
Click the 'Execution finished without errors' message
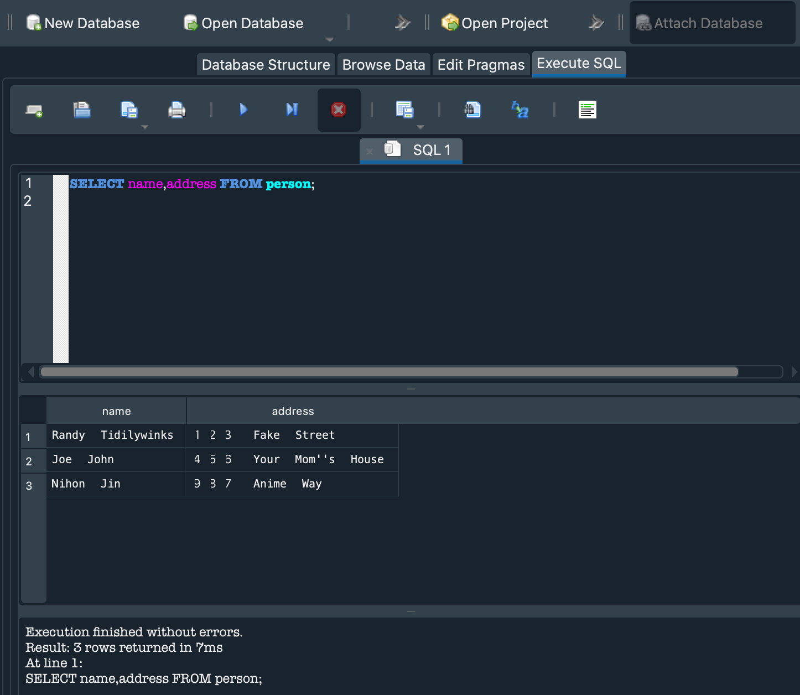pos(134,632)
